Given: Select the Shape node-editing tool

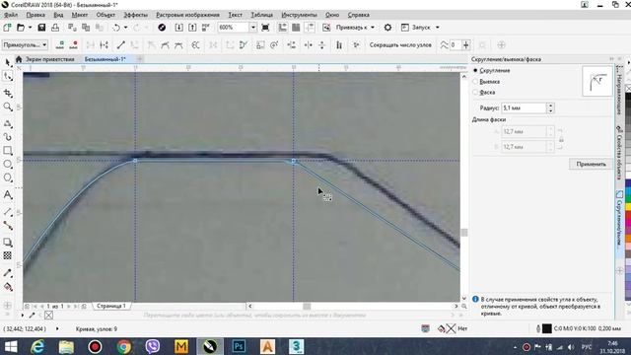Looking at the screenshot, I should [x=8, y=76].
